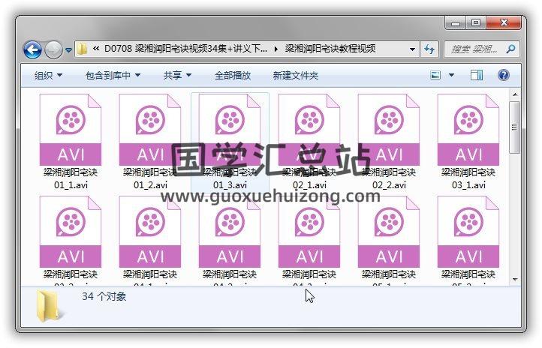The image size is (542, 348).
Task: Open the 包含到库中 dropdown menu
Action: [x=113, y=75]
